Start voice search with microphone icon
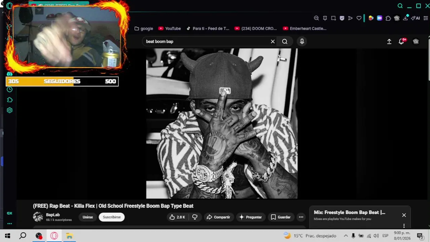This screenshot has height=242, width=430. point(302,41)
